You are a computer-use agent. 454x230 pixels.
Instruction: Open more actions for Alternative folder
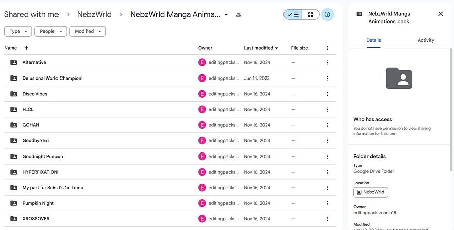(x=327, y=62)
